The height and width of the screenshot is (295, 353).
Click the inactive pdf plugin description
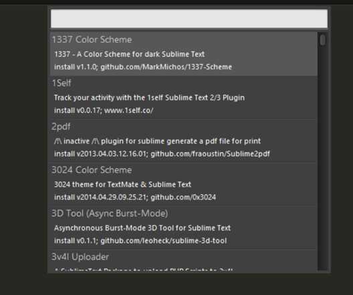click(x=157, y=141)
